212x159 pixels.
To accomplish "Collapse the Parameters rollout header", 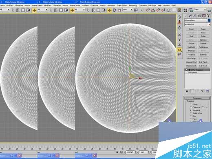I will coord(197,98).
